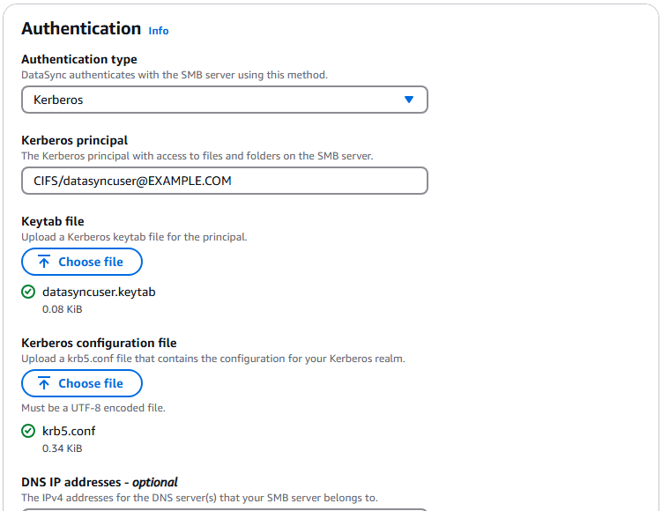
Task: Click the UTF-8 encoded file hint text
Action: tap(93, 407)
